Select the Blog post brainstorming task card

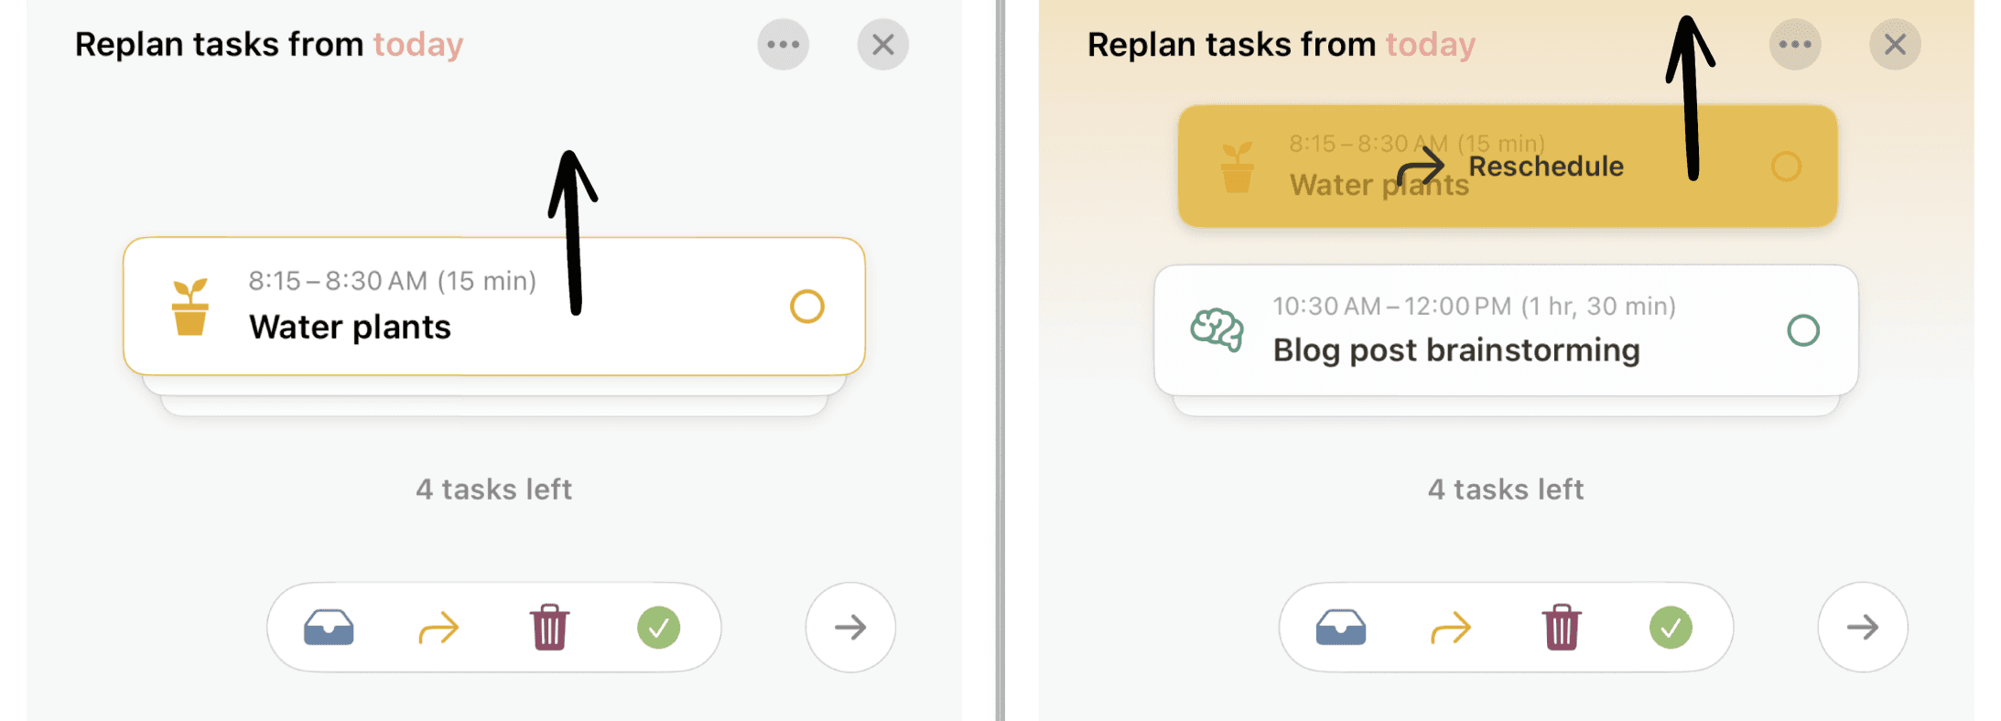1506,330
